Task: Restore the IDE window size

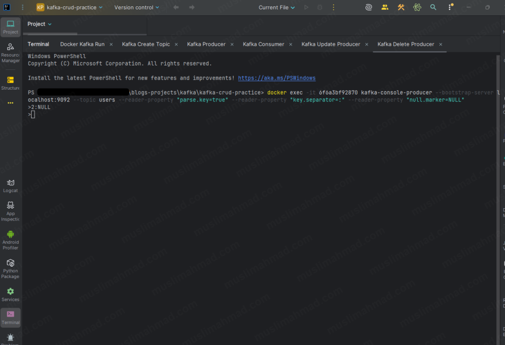Action: [x=487, y=7]
